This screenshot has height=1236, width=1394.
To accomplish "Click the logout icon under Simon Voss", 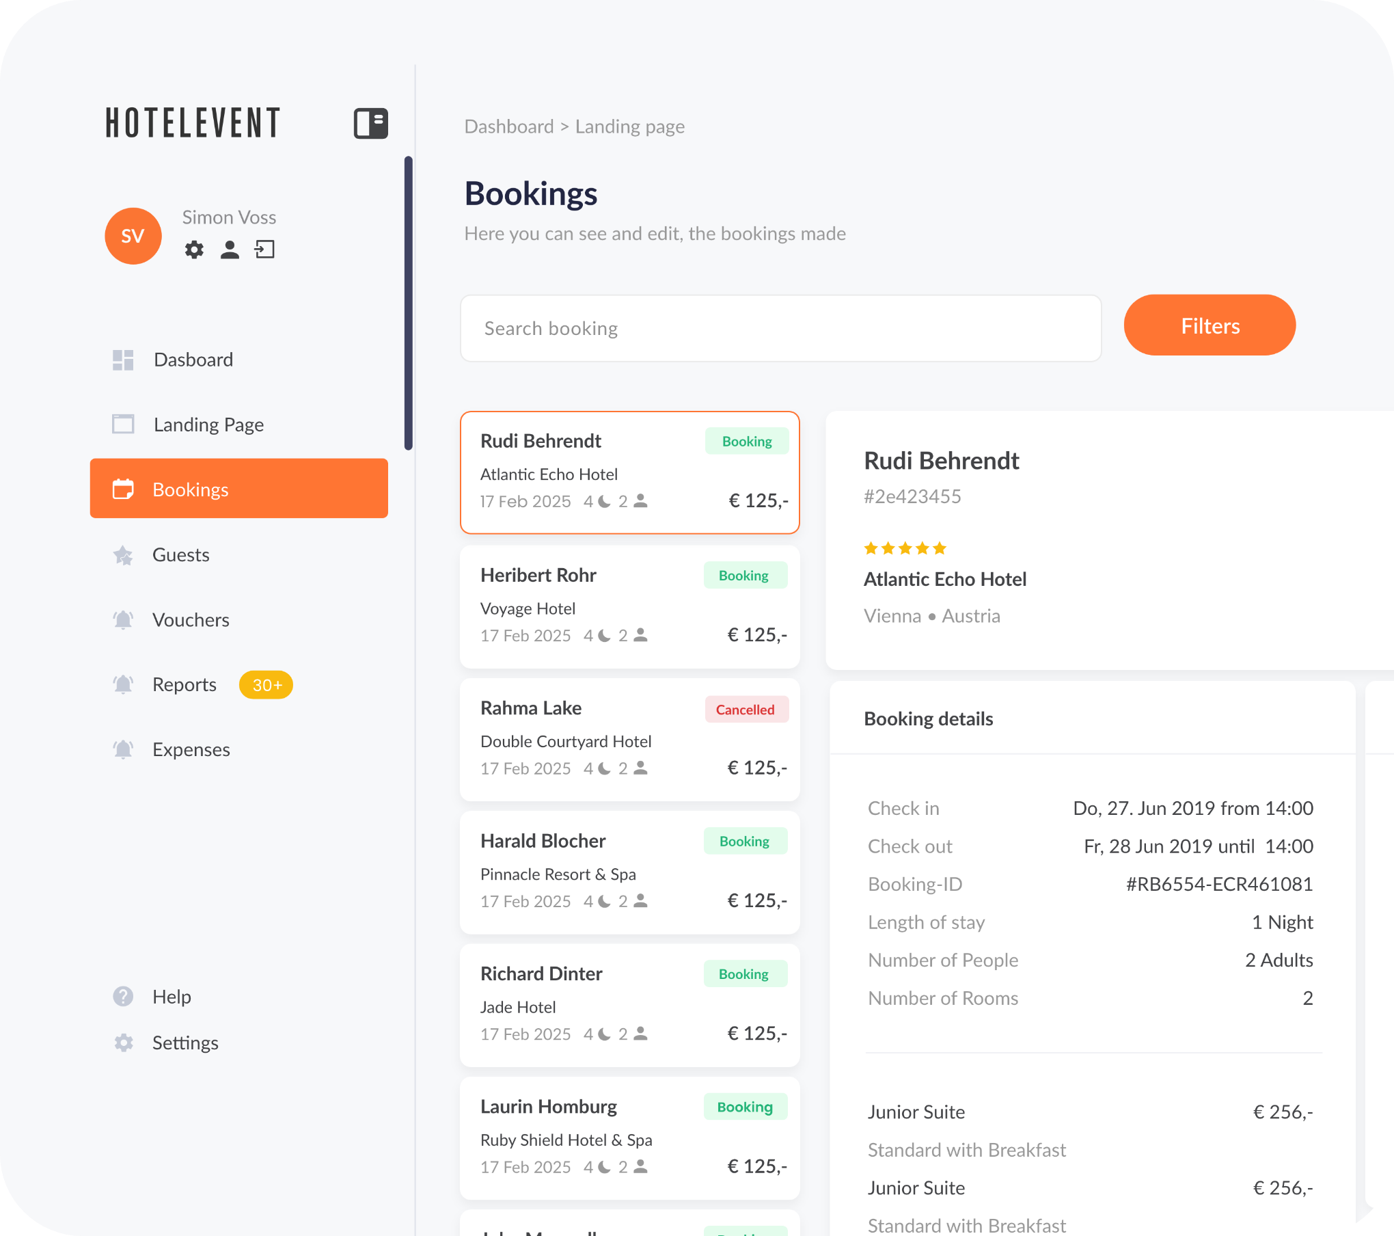I will click(x=264, y=250).
